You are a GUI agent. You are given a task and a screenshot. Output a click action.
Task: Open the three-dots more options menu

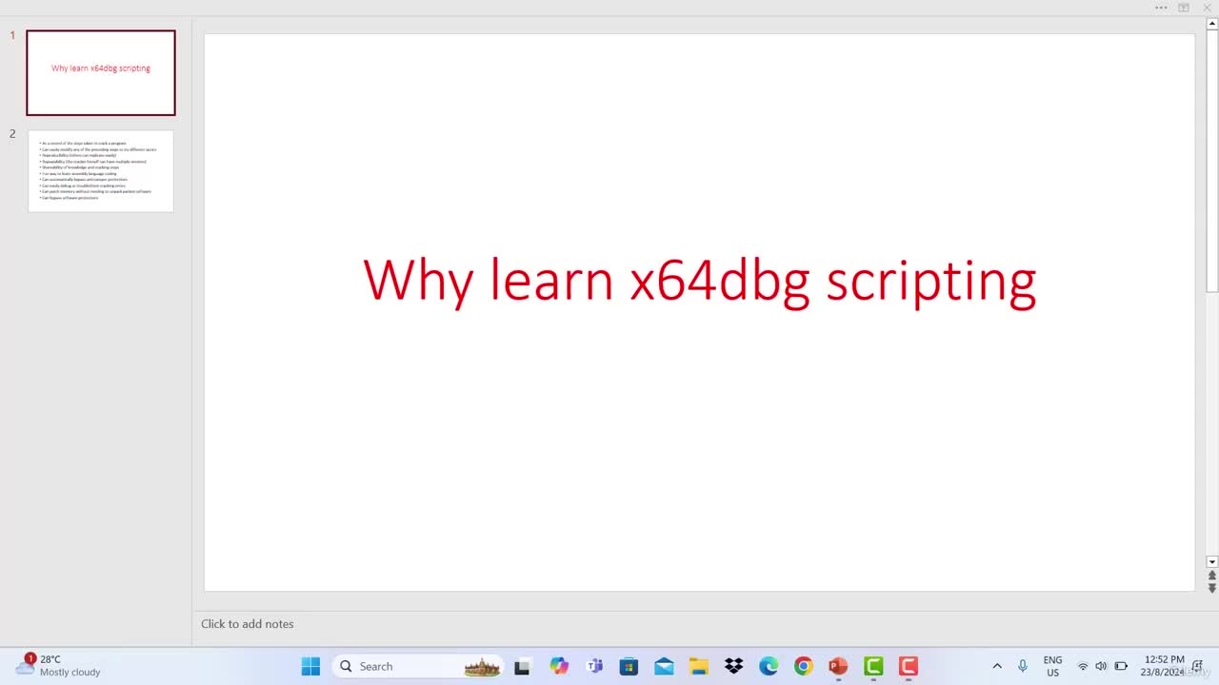click(x=1161, y=8)
